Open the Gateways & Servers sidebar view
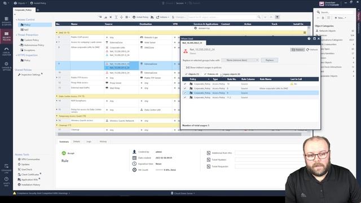This screenshot has width=361, height=203. 6,21
